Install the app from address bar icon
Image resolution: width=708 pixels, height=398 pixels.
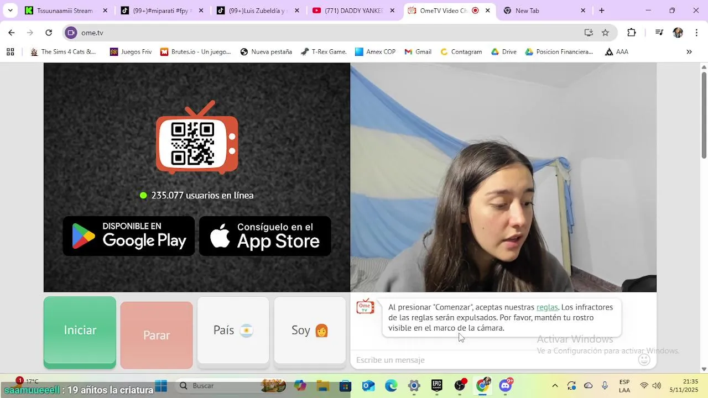pyautogui.click(x=589, y=33)
